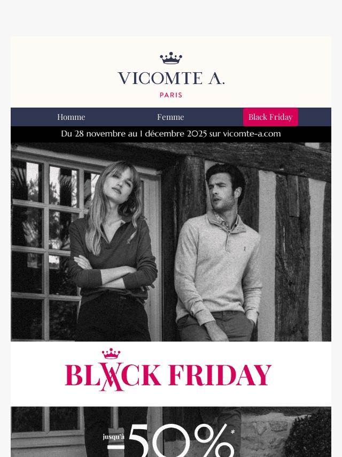Click the PARIS text under the logo
The image size is (342, 457).
pos(171,95)
